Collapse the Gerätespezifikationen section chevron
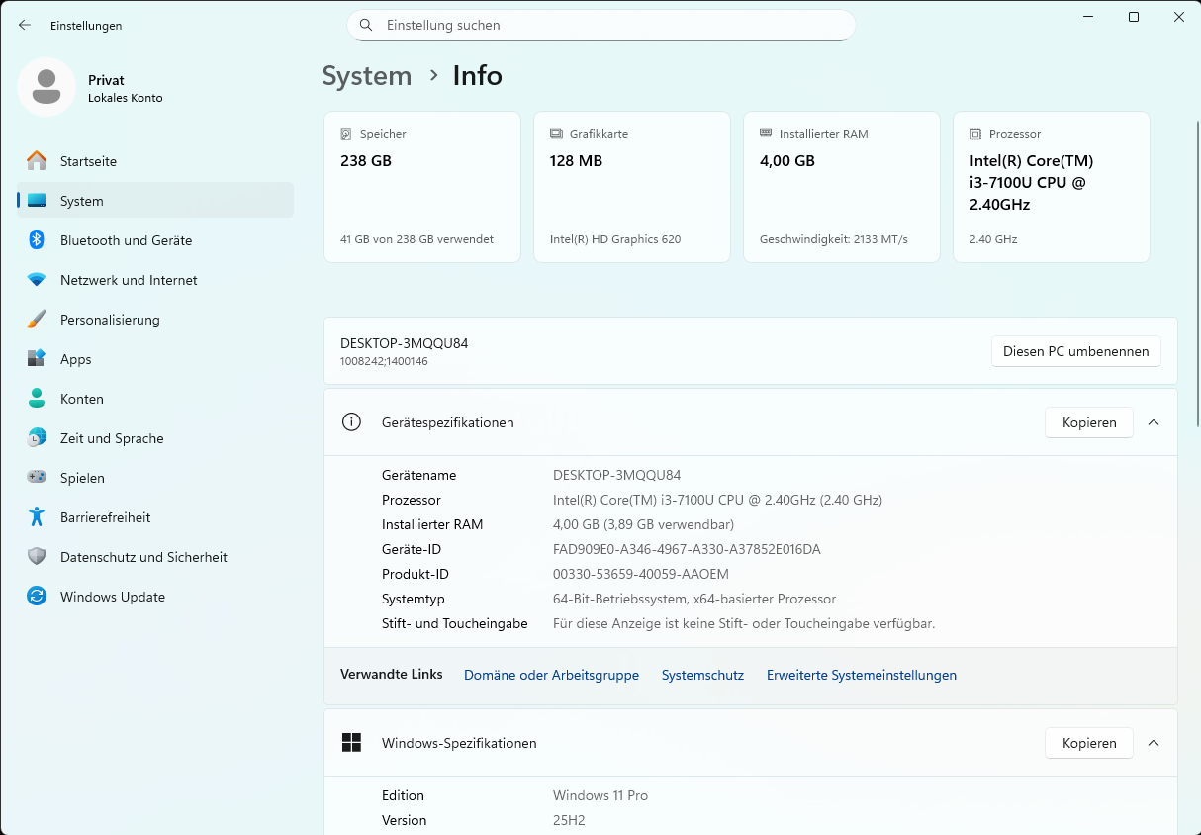Viewport: 1201px width, 835px height. pos(1154,422)
